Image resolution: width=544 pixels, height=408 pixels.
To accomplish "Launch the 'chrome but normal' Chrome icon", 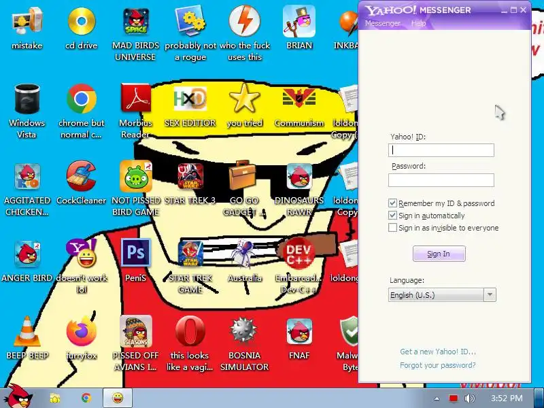I will pyautogui.click(x=82, y=99).
